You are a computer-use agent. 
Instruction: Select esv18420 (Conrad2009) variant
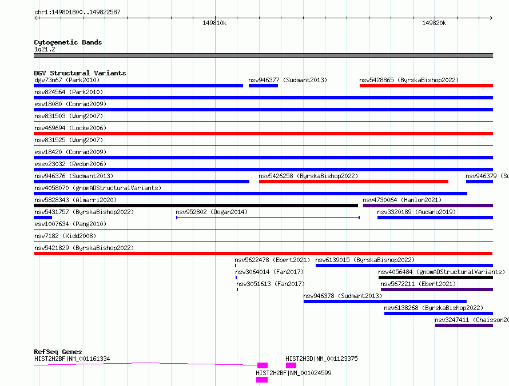[x=263, y=158]
